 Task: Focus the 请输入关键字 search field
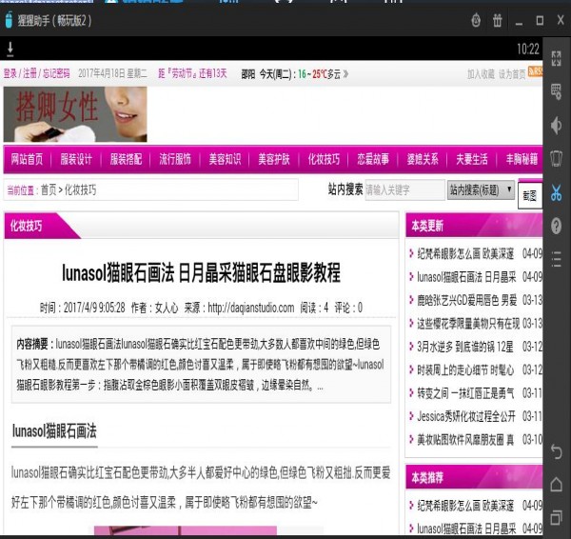click(405, 190)
